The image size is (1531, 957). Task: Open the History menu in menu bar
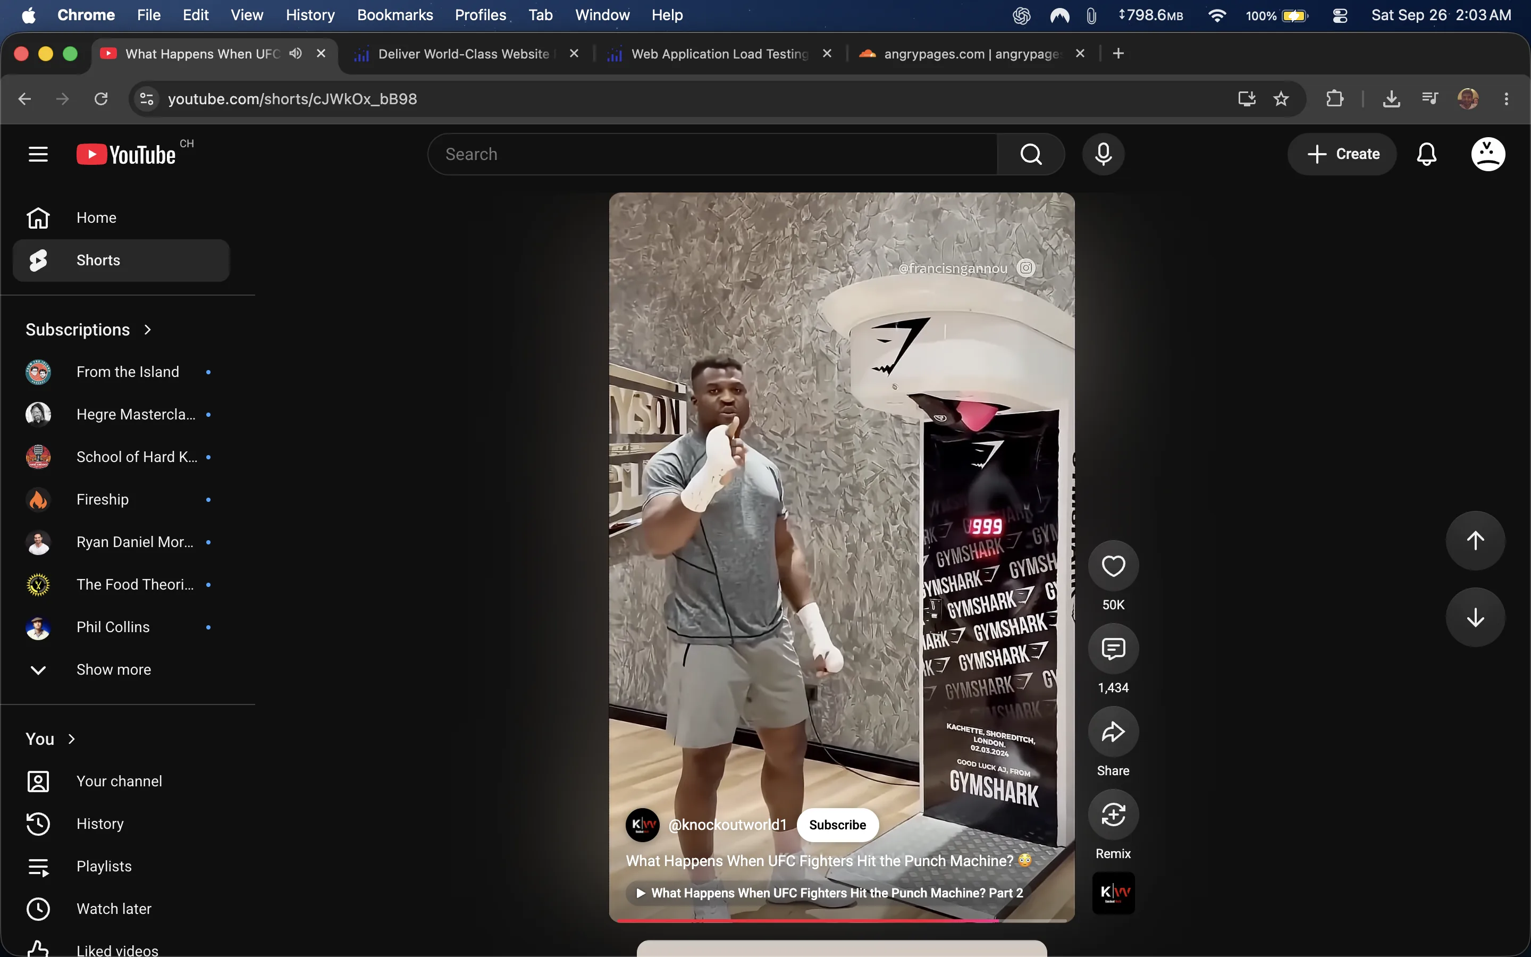pyautogui.click(x=310, y=15)
